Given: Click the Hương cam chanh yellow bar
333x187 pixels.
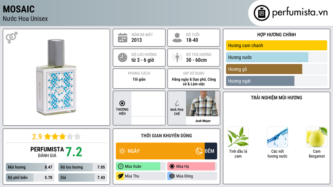Looking at the screenshot, I should [276, 45].
